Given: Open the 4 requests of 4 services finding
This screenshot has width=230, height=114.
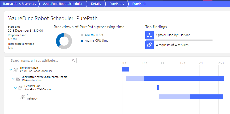Looking at the screenshot, I should tap(179, 45).
